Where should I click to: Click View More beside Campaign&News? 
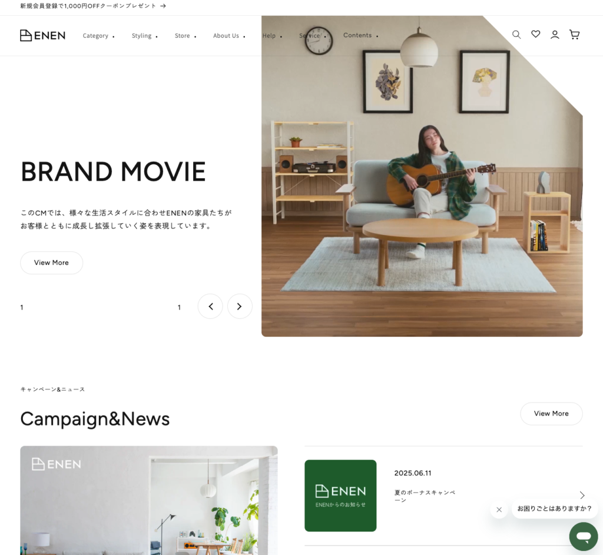[x=551, y=413]
